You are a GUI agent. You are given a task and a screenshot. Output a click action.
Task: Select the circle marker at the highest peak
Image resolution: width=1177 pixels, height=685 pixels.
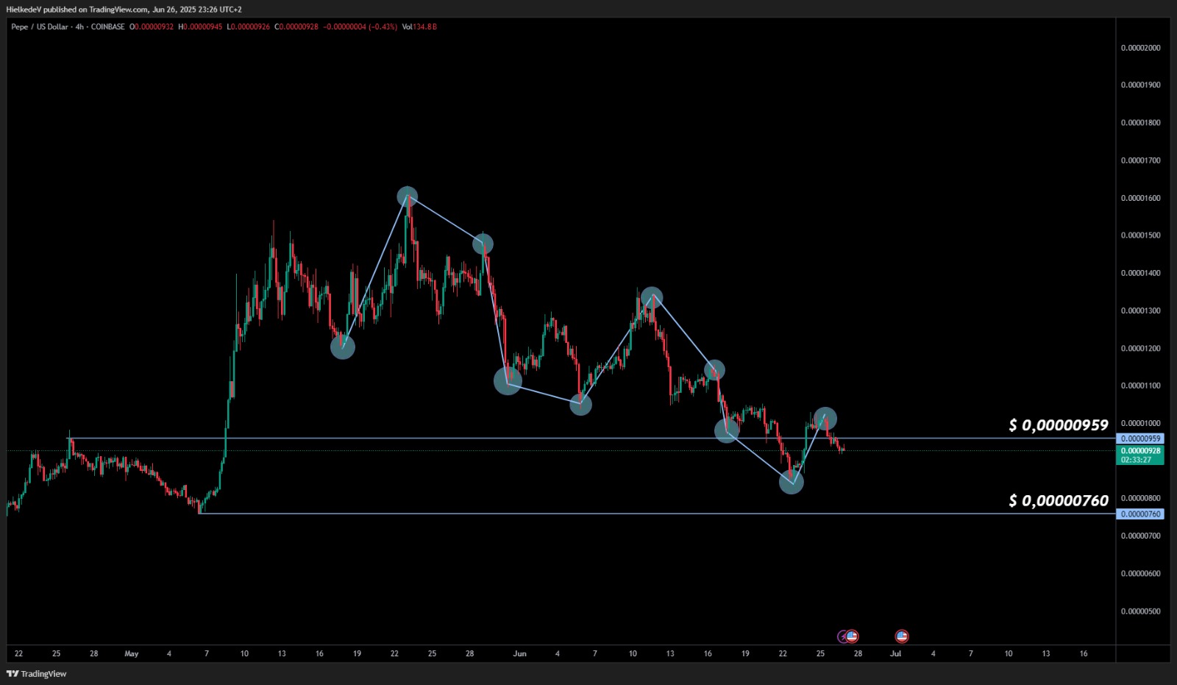point(408,197)
